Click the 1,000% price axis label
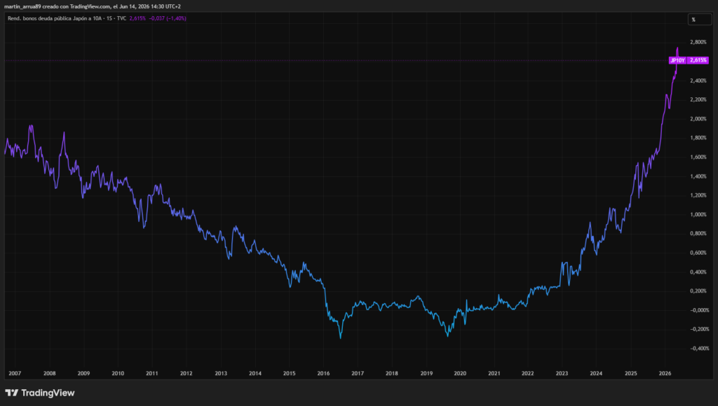Image resolution: width=718 pixels, height=406 pixels. [x=698, y=214]
